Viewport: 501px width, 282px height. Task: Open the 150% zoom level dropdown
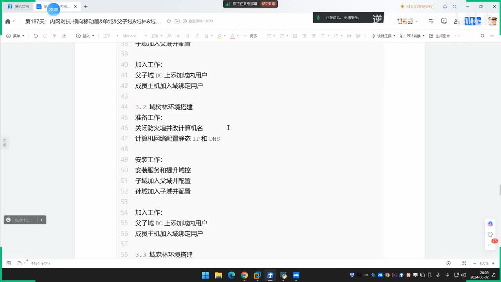(484, 263)
